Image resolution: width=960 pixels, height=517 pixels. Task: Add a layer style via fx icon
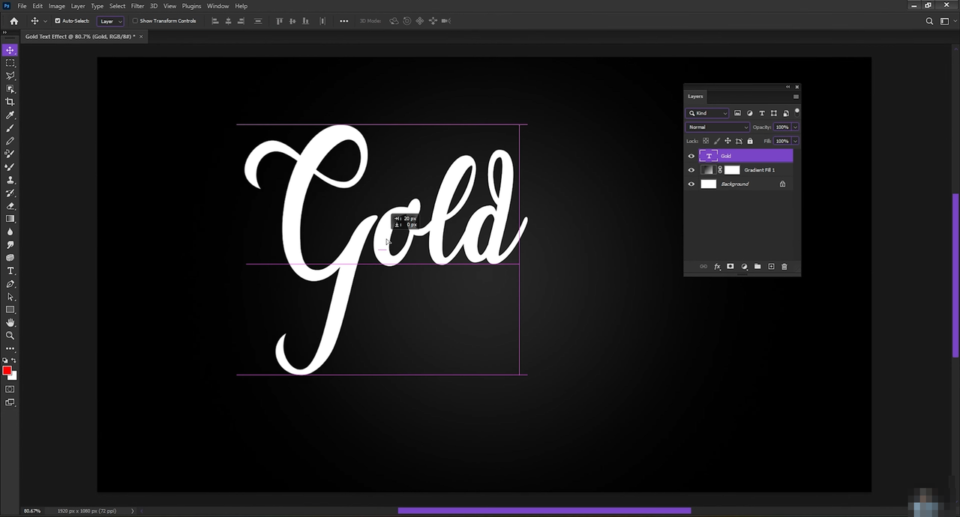[717, 267]
